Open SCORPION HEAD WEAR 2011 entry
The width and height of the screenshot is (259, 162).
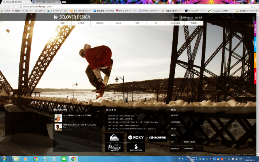click(x=132, y=129)
